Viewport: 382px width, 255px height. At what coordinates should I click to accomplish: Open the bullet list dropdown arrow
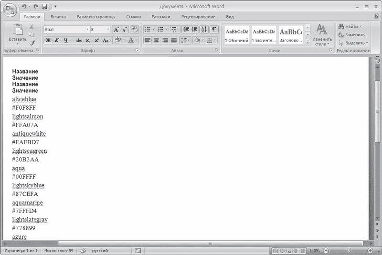tap(153, 30)
